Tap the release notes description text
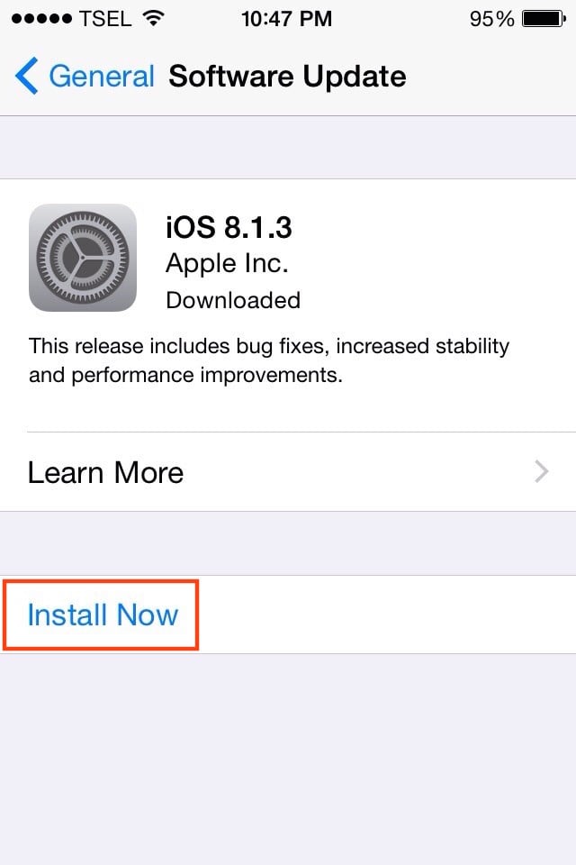 pos(269,360)
